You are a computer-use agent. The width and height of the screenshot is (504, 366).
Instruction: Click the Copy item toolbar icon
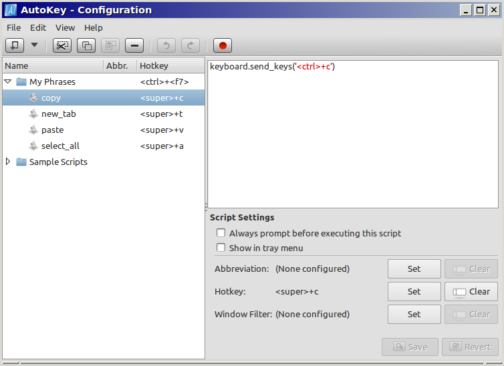[x=86, y=45]
